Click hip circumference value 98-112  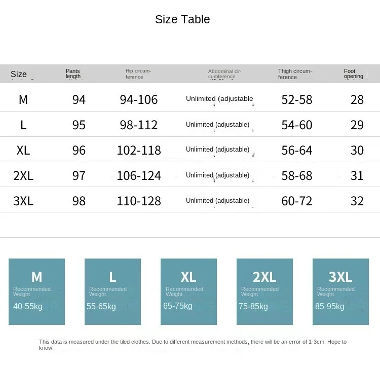(139, 125)
